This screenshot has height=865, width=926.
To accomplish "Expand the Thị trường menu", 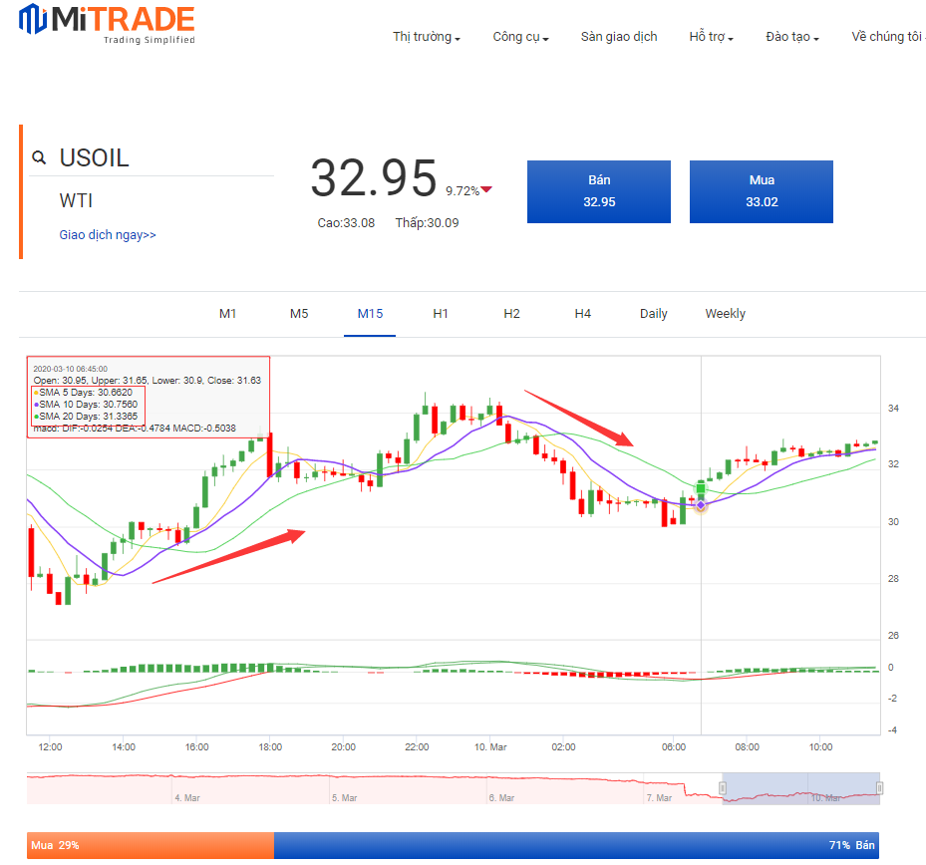I will pyautogui.click(x=426, y=37).
